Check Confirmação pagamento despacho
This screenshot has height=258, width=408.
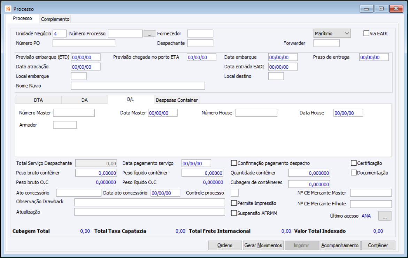coord(234,163)
